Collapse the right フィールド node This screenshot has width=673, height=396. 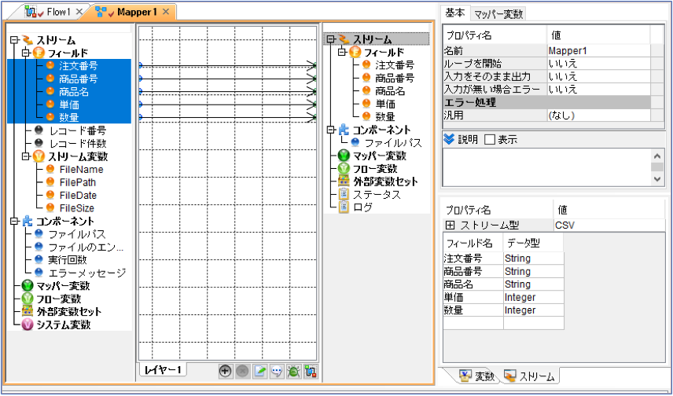point(342,53)
